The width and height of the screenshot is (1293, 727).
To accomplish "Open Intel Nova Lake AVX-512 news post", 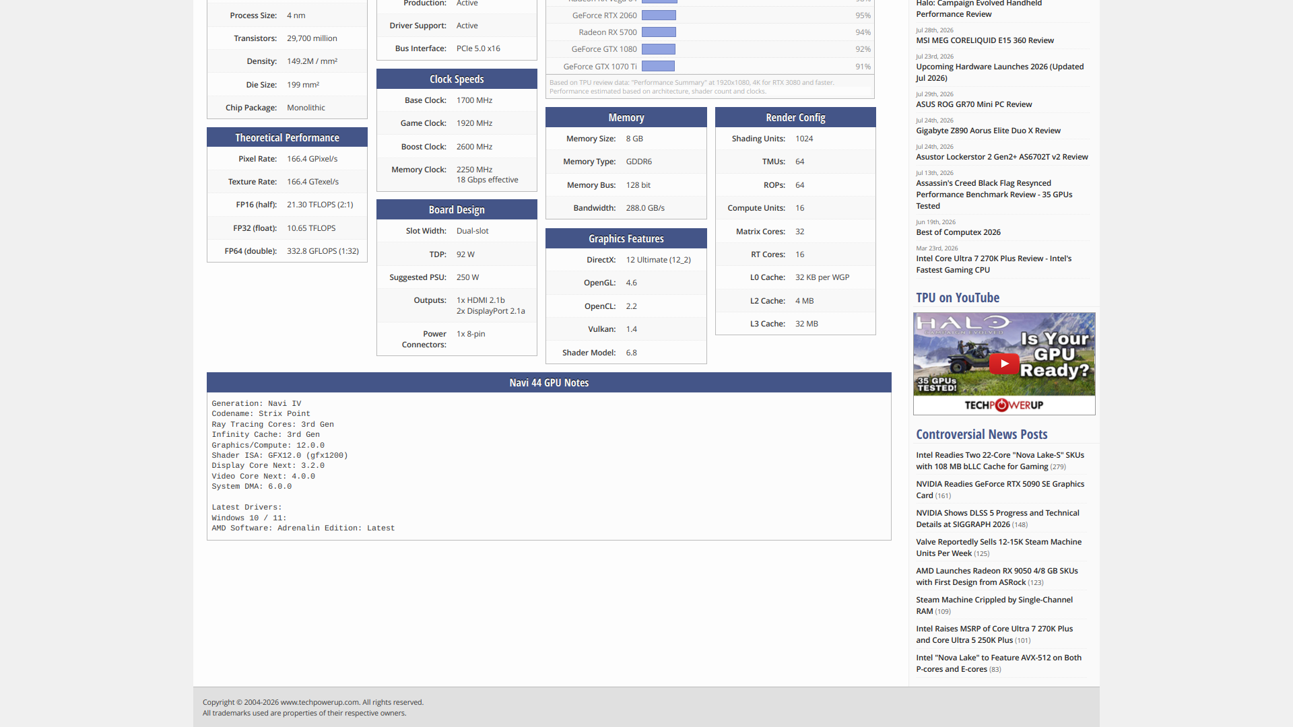I will pos(999,663).
